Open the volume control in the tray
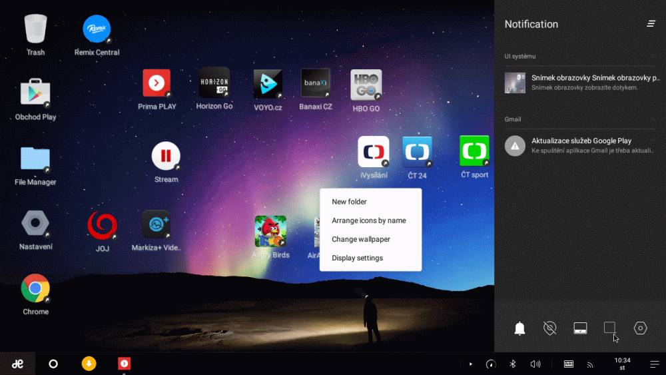Screen dimensions: 666x375 click(535, 364)
